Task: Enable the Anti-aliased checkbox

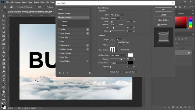Action: tap(119, 50)
